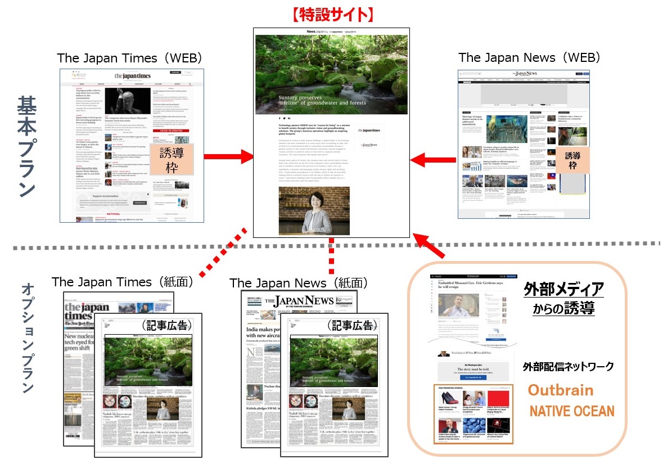This screenshot has height=459, width=672.
Task: Click the NATIONAL section header on Japan Times page
Action: click(x=114, y=213)
